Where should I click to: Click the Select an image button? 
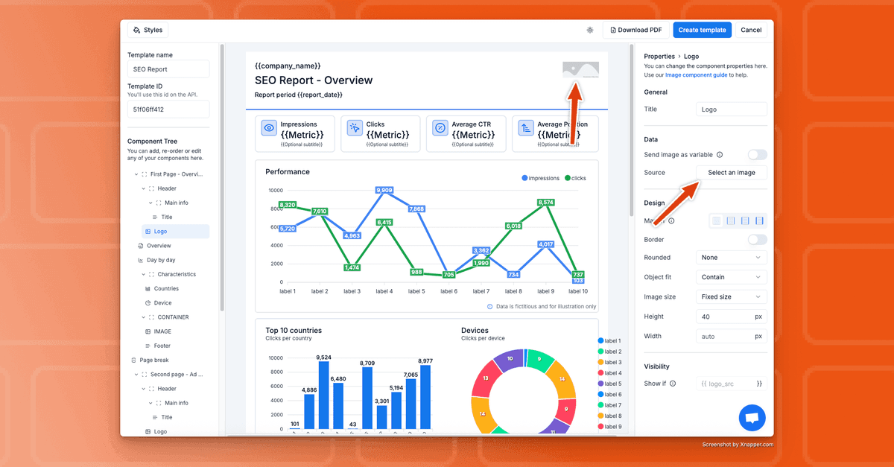click(x=732, y=173)
